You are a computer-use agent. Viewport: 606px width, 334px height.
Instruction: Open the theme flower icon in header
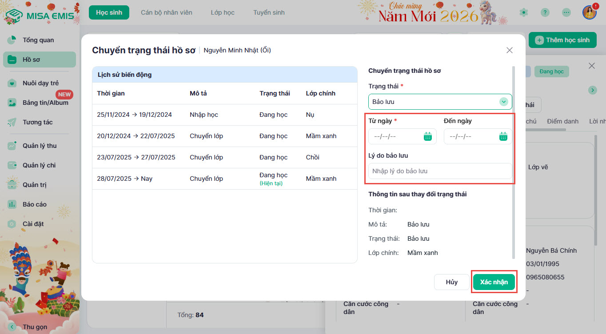(x=524, y=12)
